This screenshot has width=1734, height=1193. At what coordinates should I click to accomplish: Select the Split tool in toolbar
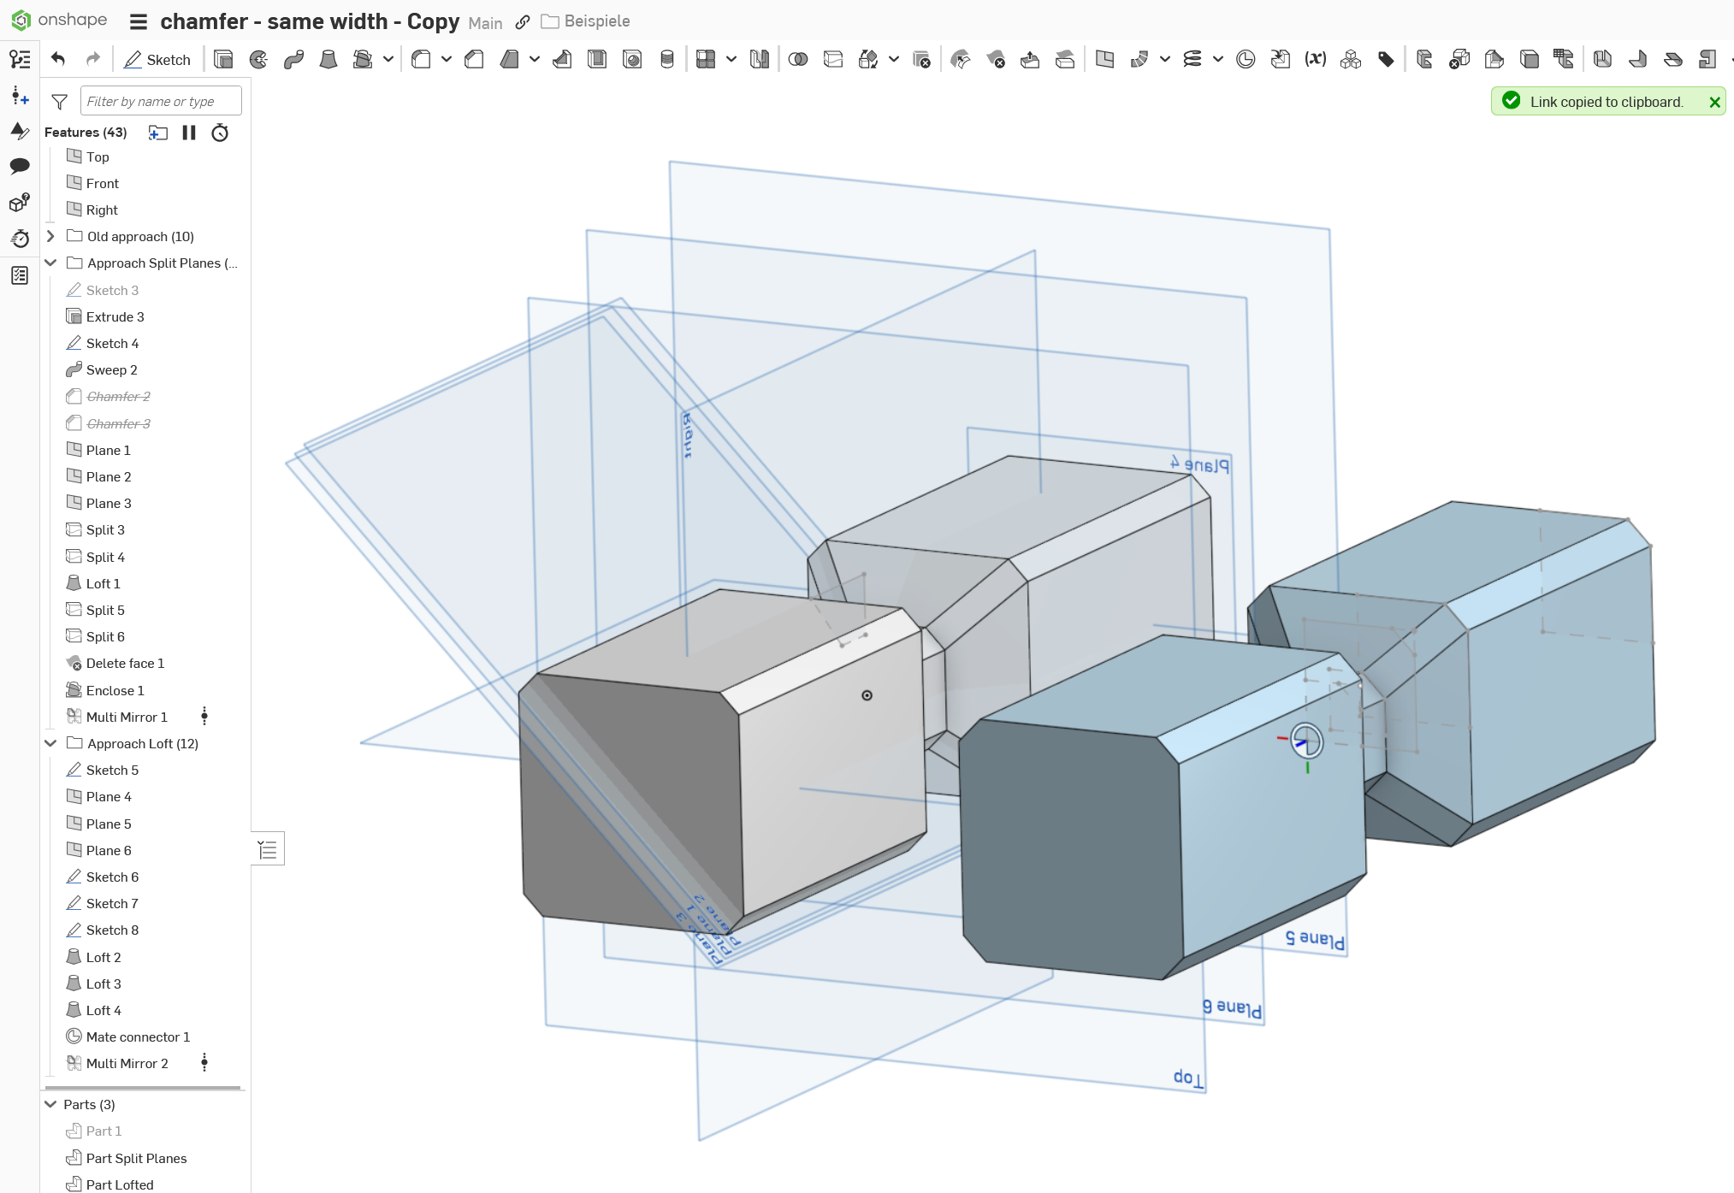coord(833,59)
